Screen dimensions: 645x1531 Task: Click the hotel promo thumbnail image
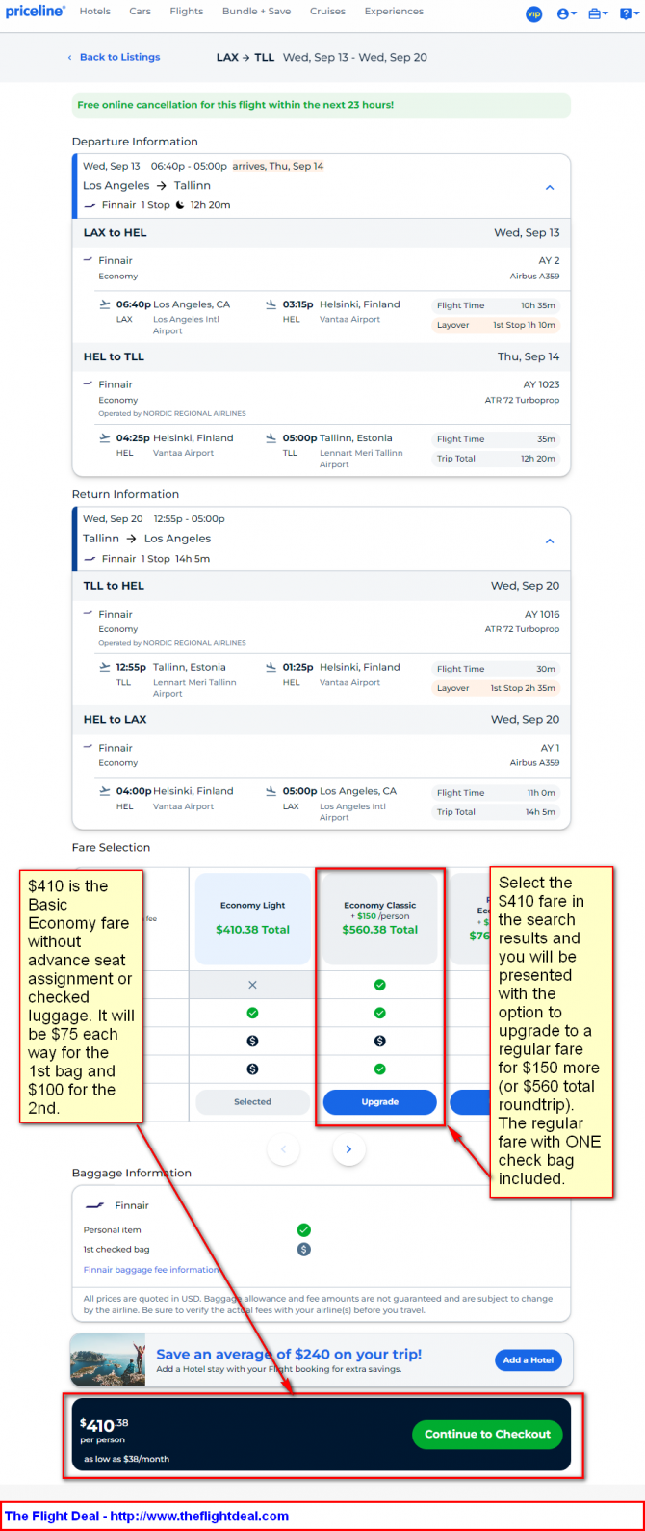tap(108, 1360)
